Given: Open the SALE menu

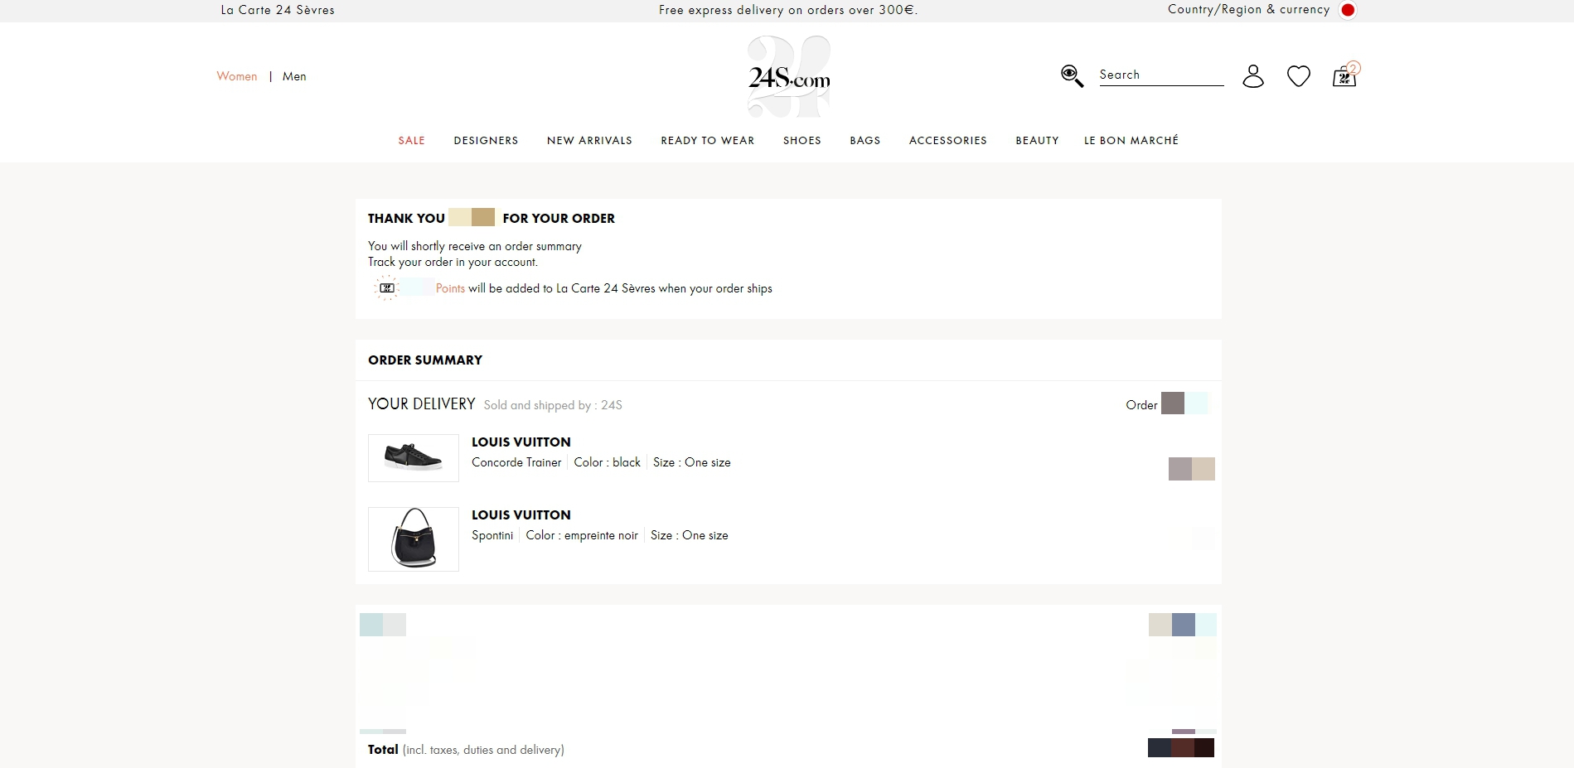Looking at the screenshot, I should click(411, 141).
